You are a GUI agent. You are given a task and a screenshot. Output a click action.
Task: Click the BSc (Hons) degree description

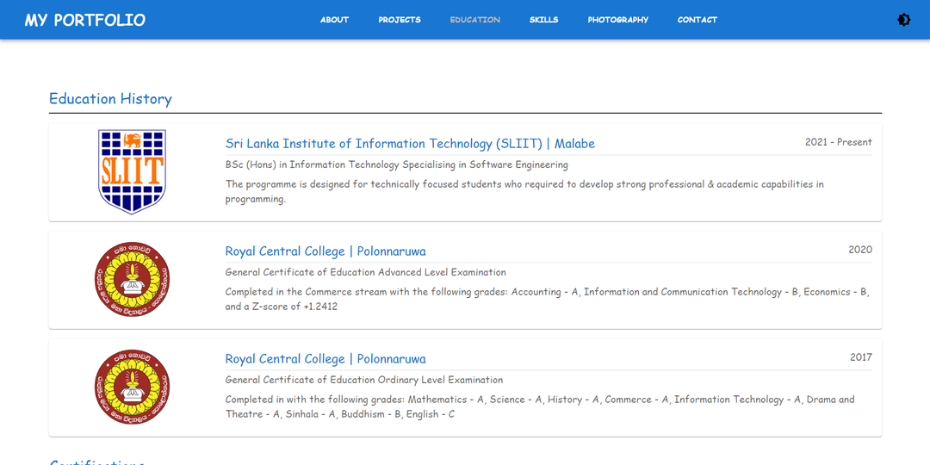[396, 164]
